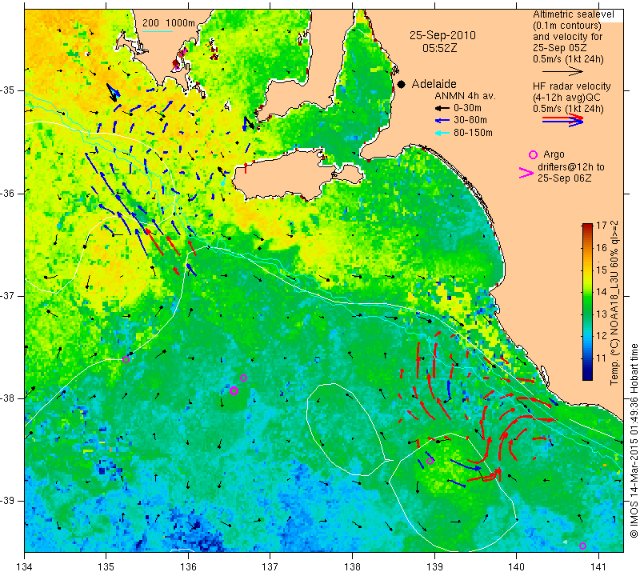Click the red-blue HF radar velocity scale arrows
Viewport: 640px width, 576px height.
tap(562, 120)
